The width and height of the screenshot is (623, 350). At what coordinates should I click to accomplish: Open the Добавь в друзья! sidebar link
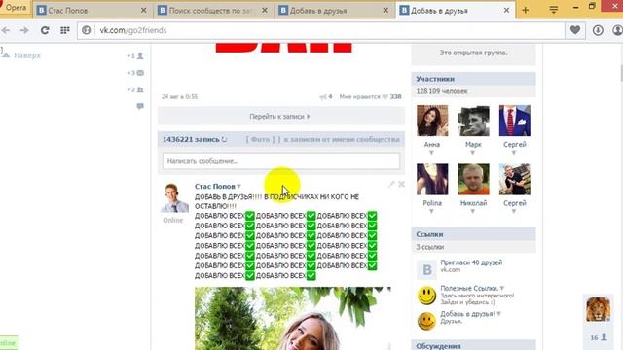[x=467, y=314]
